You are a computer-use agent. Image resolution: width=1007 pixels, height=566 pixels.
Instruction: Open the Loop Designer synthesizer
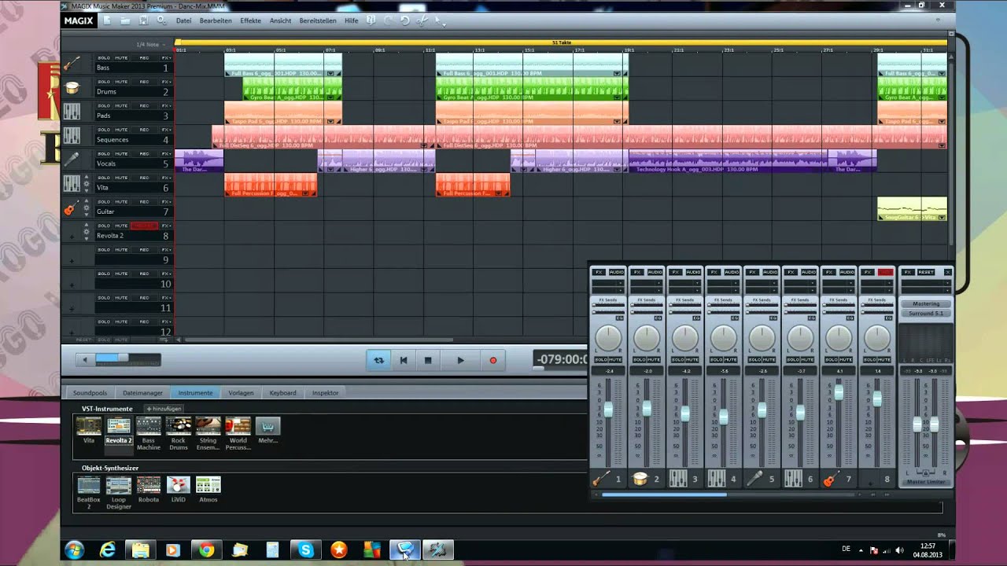(119, 492)
